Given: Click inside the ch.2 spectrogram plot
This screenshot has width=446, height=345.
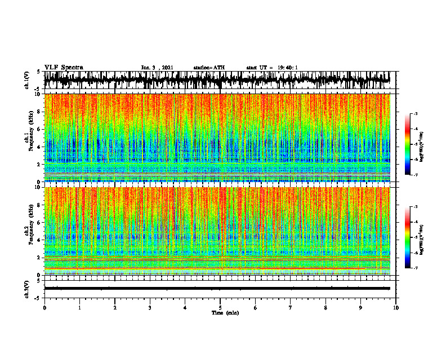Looking at the screenshot, I should [217, 231].
